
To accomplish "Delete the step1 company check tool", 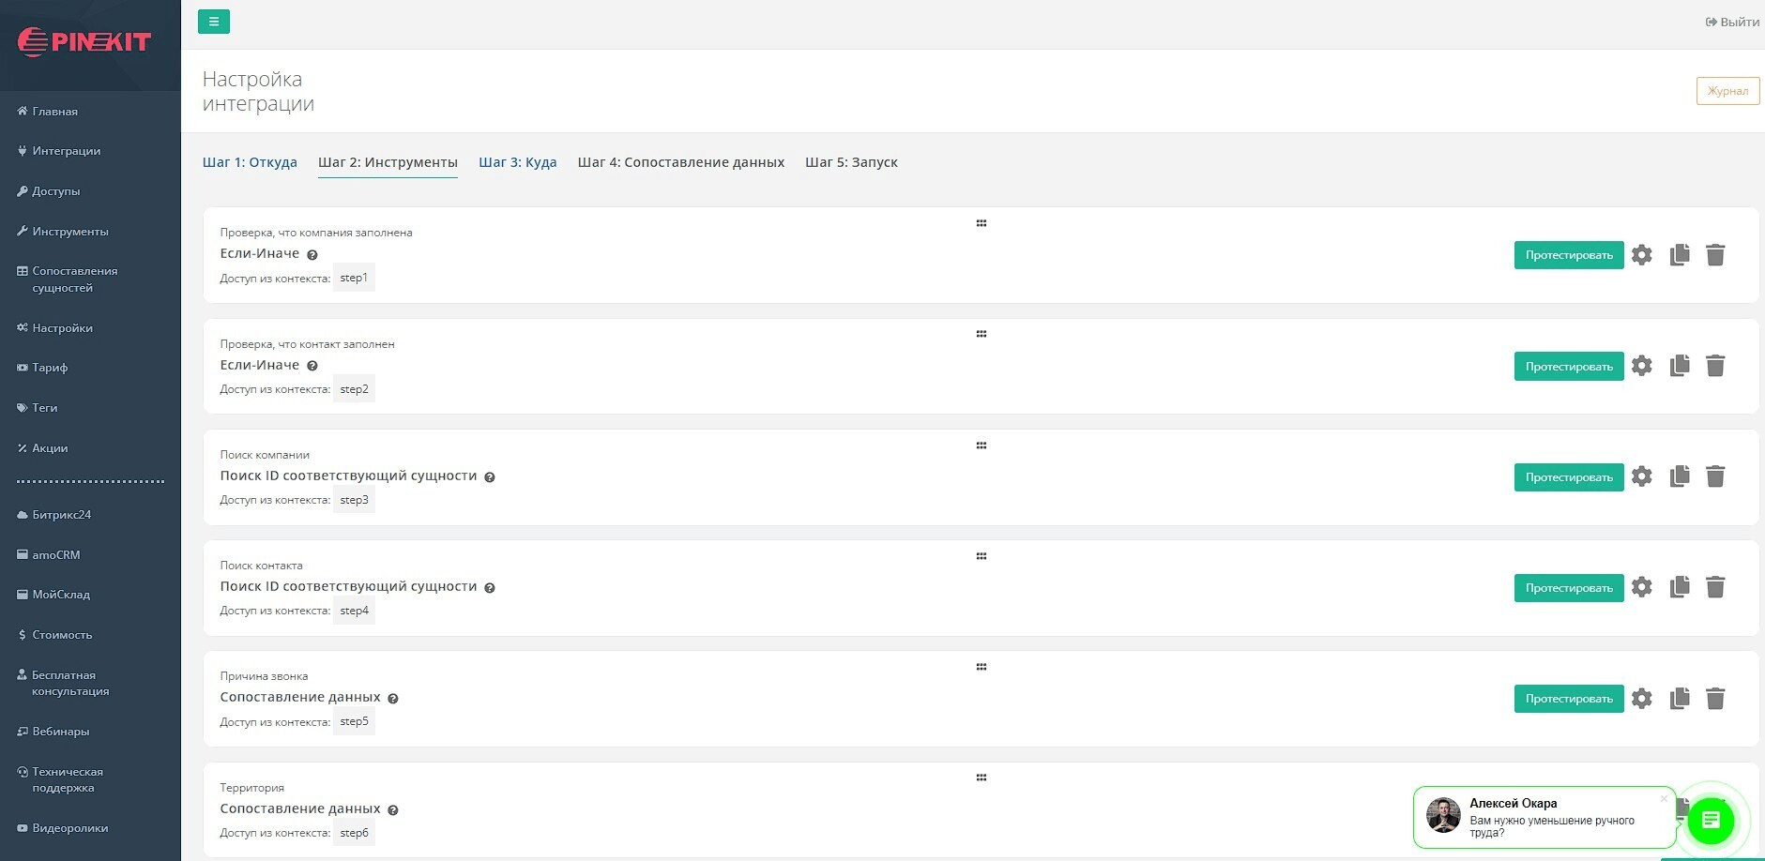I will (x=1715, y=255).
